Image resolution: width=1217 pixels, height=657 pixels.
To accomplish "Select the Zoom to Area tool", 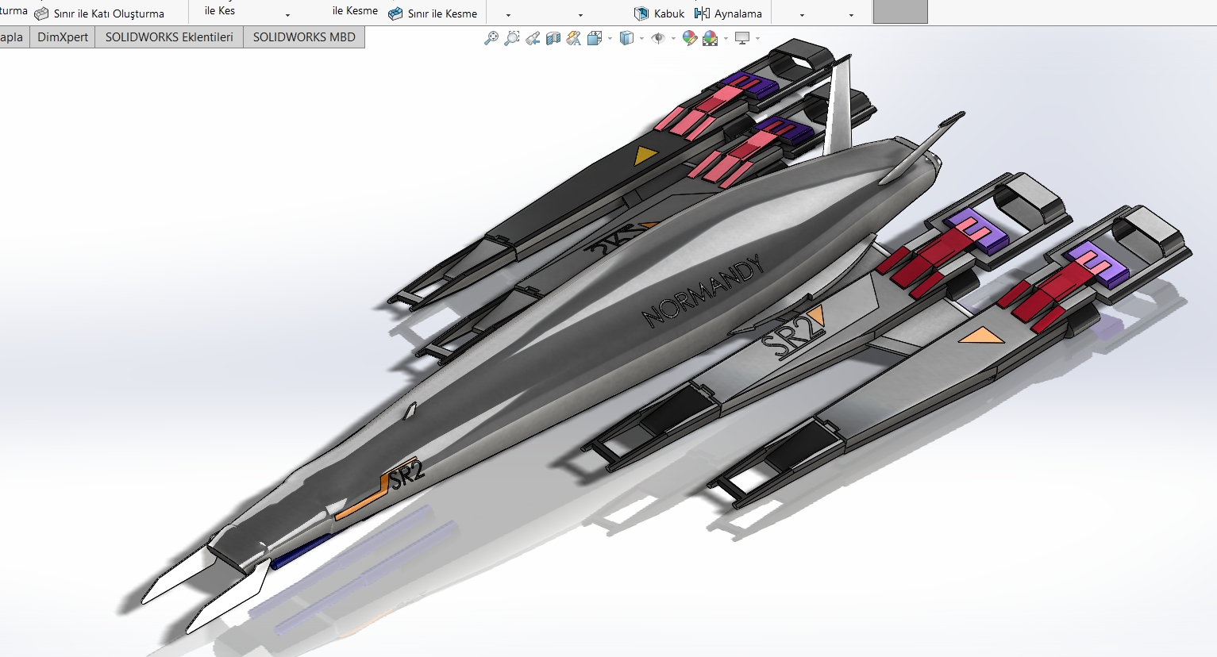I will tap(512, 38).
